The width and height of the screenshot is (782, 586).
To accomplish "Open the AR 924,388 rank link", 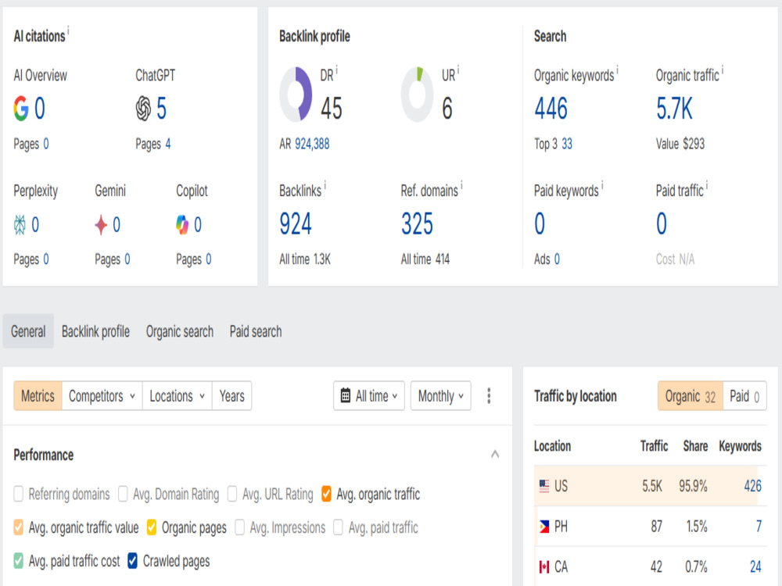I will pos(312,144).
